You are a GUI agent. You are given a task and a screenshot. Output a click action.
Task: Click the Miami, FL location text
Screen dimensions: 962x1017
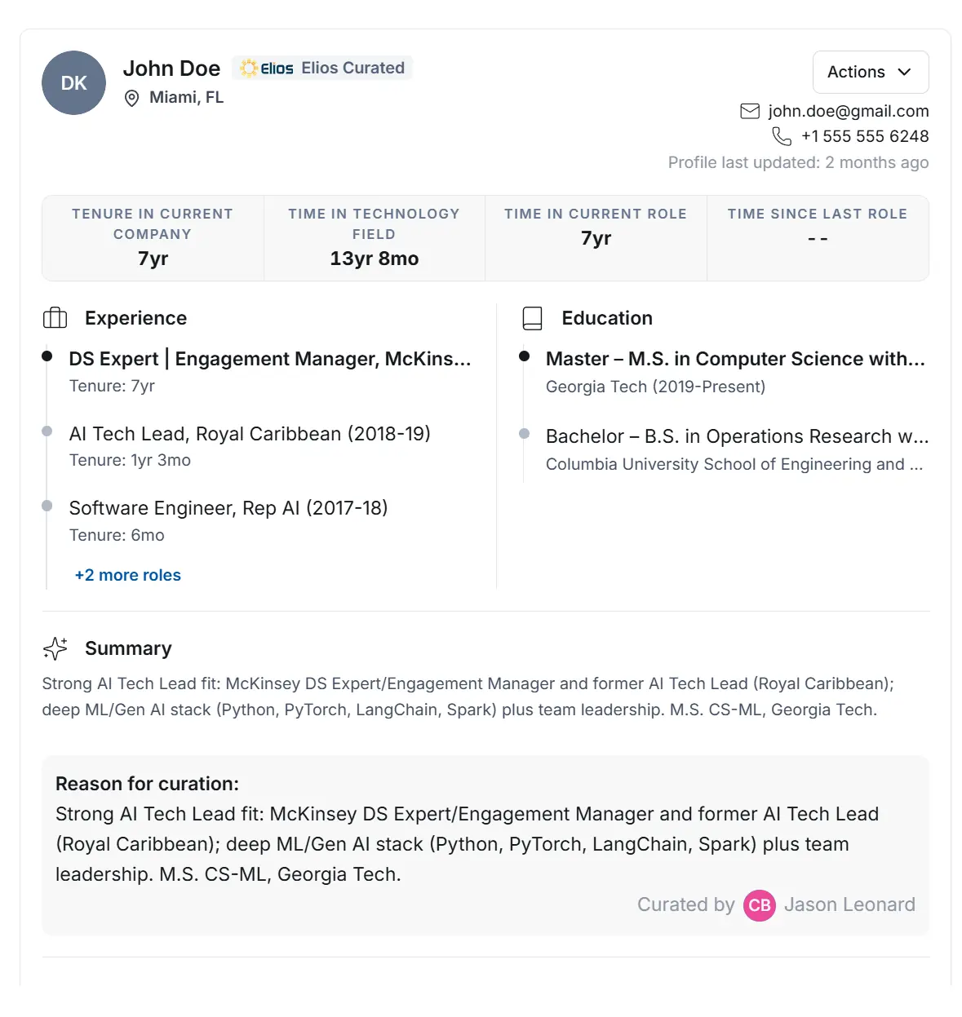click(x=186, y=98)
